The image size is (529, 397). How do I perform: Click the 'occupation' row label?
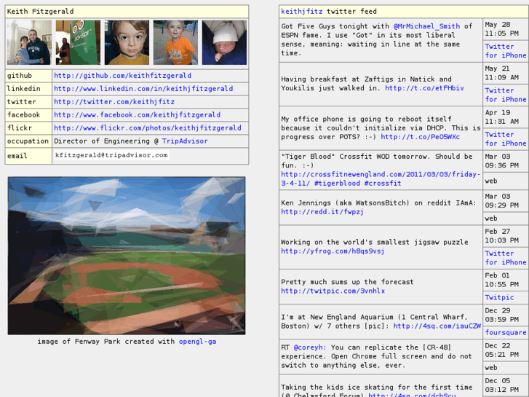pos(28,141)
